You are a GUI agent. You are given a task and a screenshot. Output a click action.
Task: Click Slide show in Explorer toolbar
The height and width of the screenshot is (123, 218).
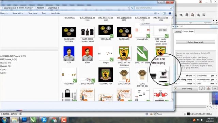(33, 13)
